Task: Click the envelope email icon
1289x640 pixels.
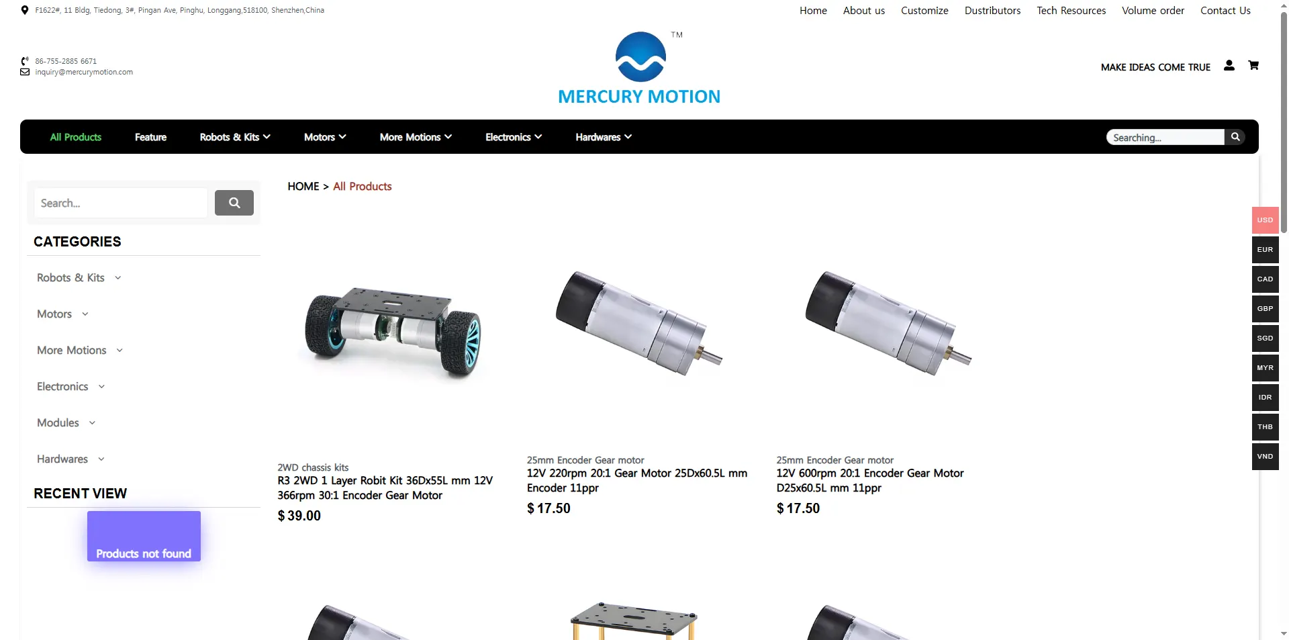Action: tap(25, 72)
